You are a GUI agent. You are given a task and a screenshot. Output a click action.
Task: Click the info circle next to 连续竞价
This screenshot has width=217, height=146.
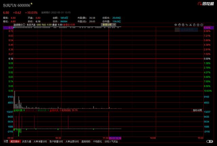pos(24,25)
